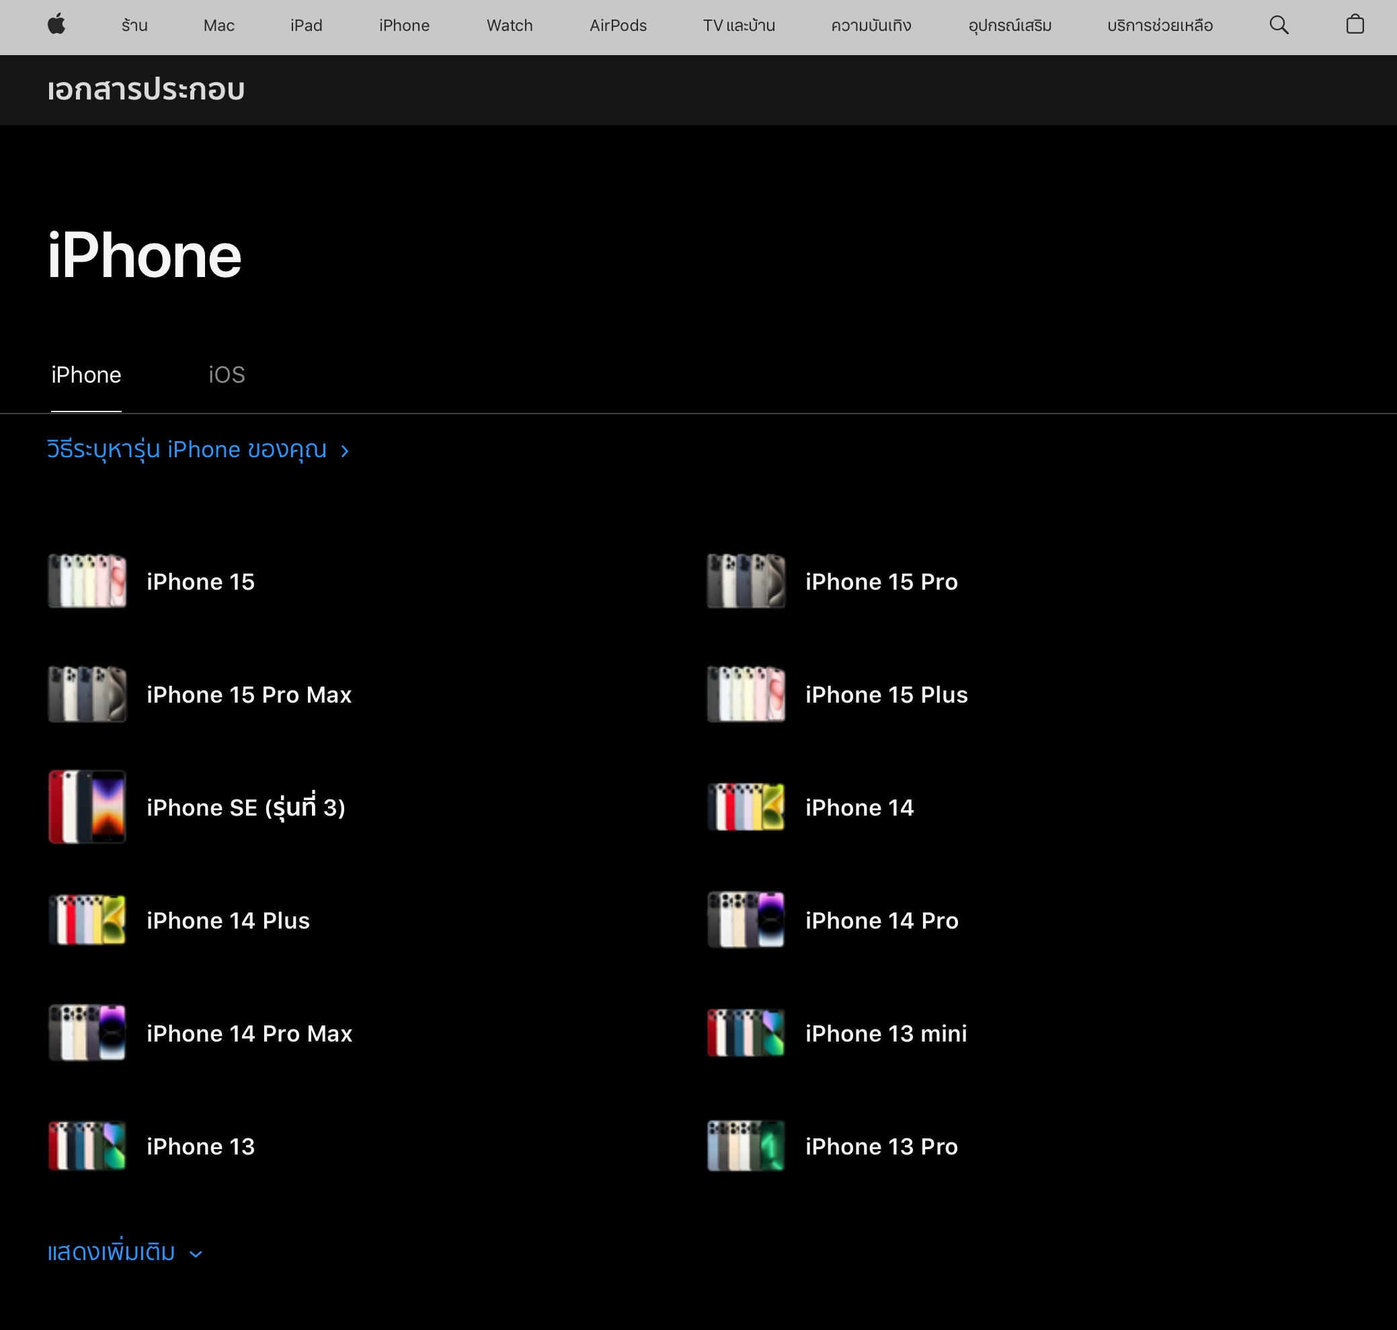Click the iPhone 14 Pro product image
This screenshot has height=1330, width=1397.
pyautogui.click(x=746, y=920)
